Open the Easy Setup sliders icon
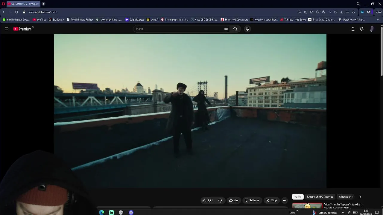Image resolution: width=383 pixels, height=215 pixels. coord(347,12)
